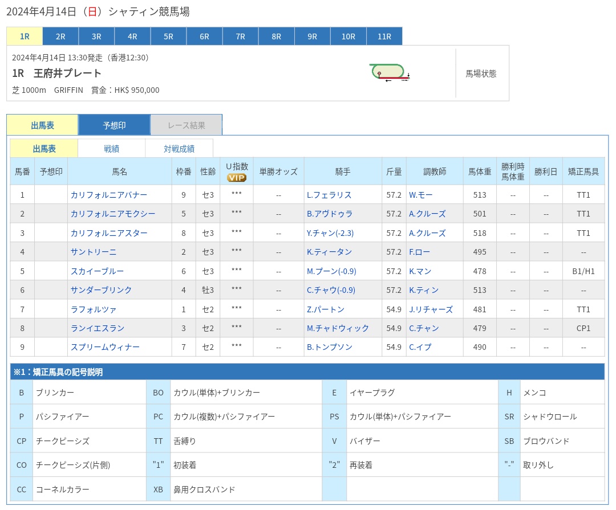Select the 戦績 sub-tab
The height and width of the screenshot is (510, 616).
(111, 148)
